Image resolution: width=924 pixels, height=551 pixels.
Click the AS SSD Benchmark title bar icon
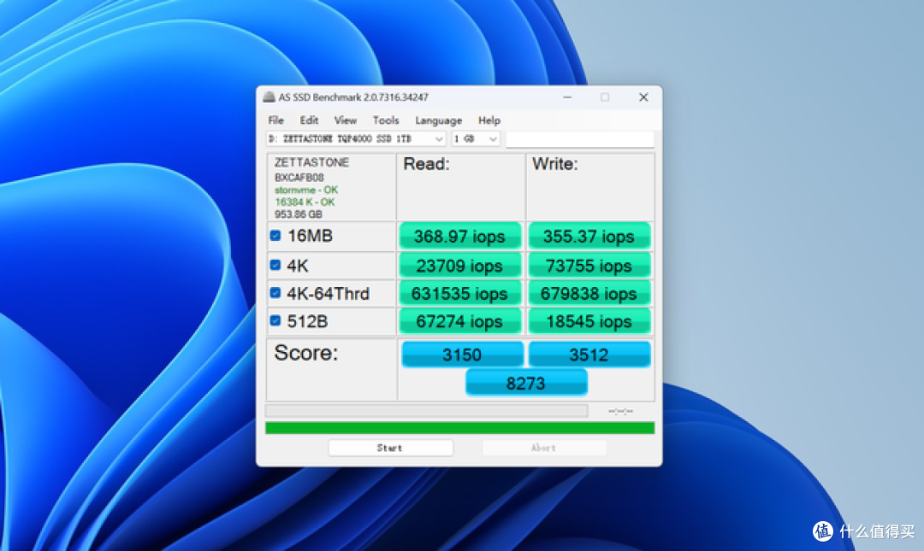click(x=269, y=97)
